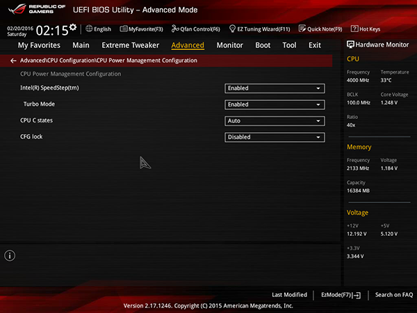Click the 02:15 clock display
417x313 pixels.
coord(52,31)
